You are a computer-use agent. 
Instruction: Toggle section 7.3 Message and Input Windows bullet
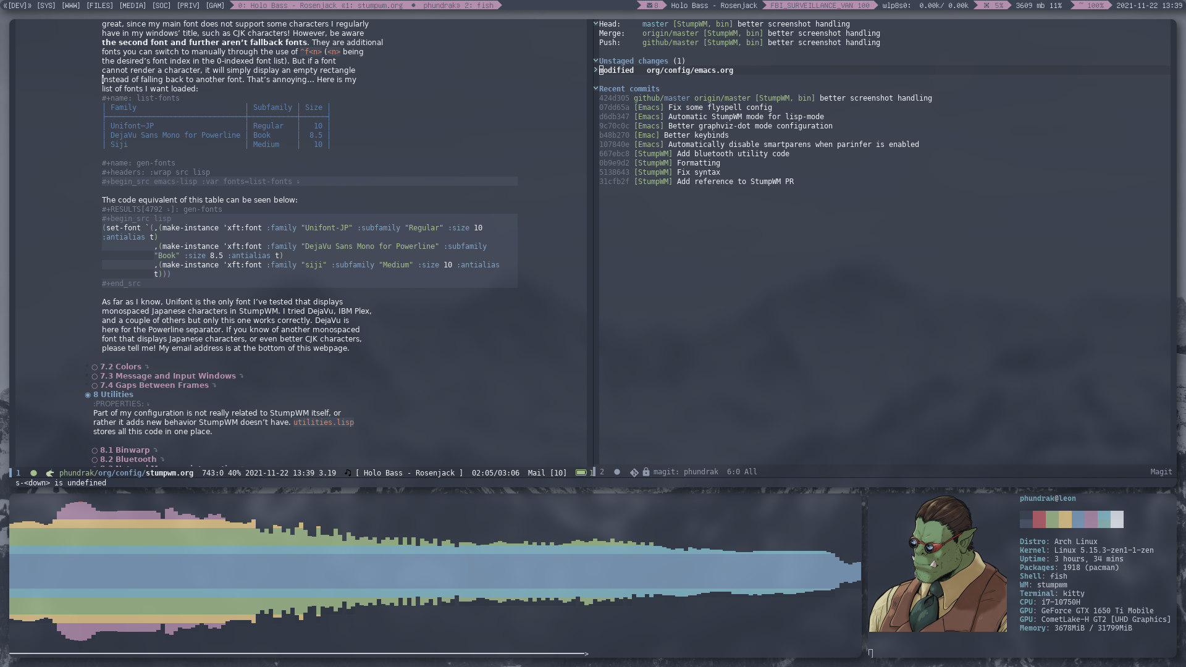pos(95,376)
